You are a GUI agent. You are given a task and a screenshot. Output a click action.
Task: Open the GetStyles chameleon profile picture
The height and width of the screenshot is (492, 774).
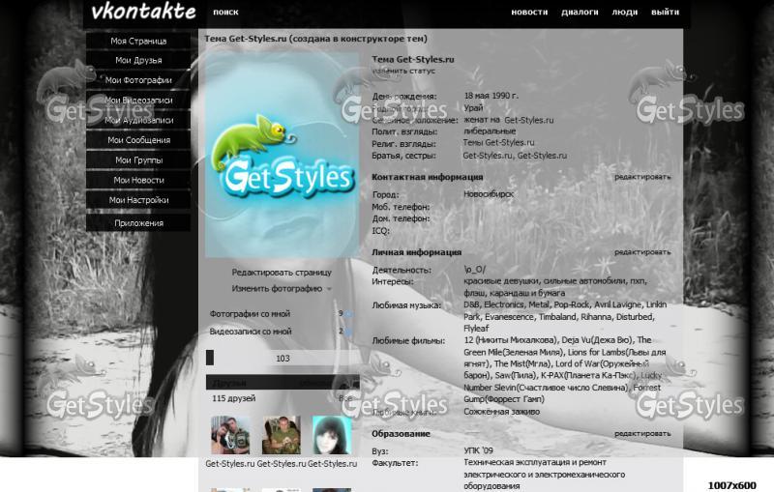(x=282, y=155)
